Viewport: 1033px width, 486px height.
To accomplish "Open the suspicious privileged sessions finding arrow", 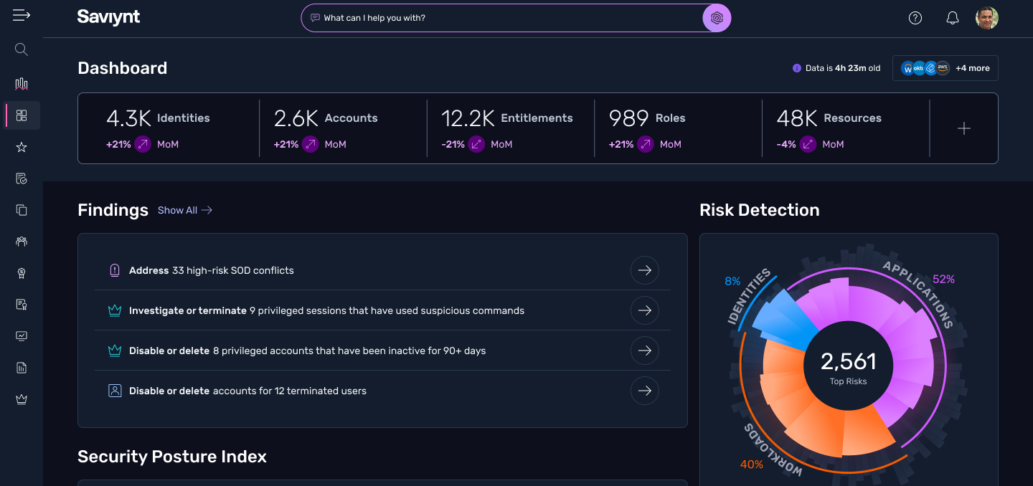I will tap(645, 310).
